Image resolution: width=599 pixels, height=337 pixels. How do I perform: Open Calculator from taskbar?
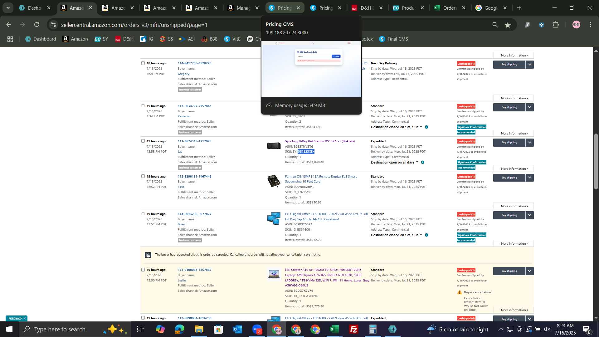tap(373, 329)
